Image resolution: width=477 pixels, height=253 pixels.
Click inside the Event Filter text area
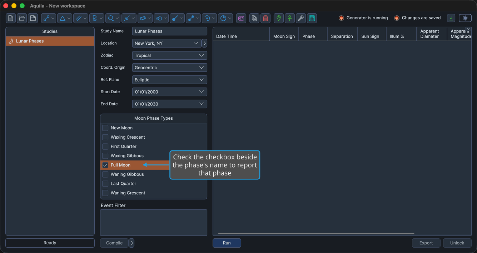coord(154,223)
